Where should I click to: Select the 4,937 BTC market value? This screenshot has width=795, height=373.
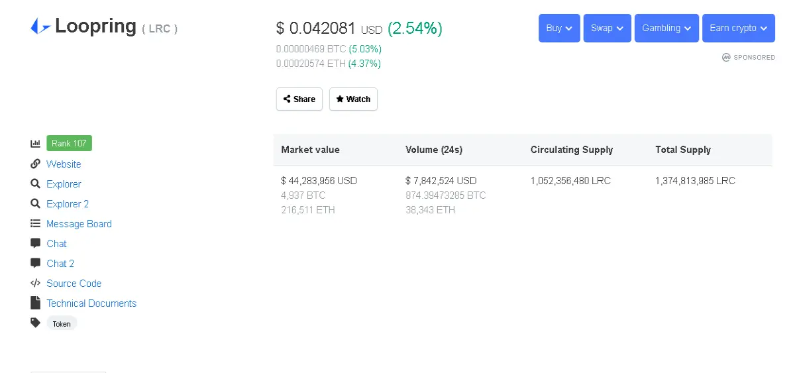(303, 195)
